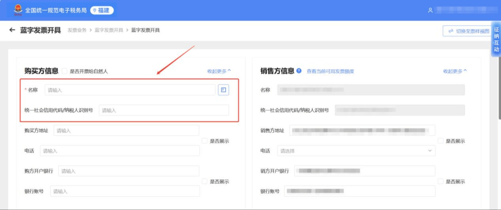
Task: Click 切换至票样视图 button
Action: tap(468, 31)
